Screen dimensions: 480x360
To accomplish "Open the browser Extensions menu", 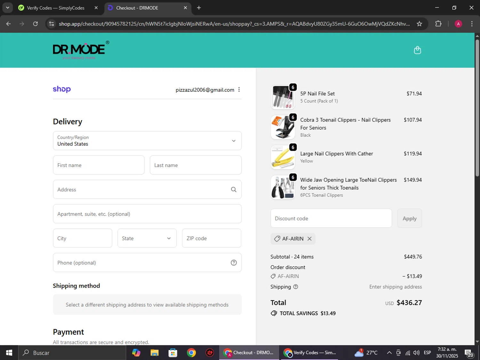I will tap(438, 24).
